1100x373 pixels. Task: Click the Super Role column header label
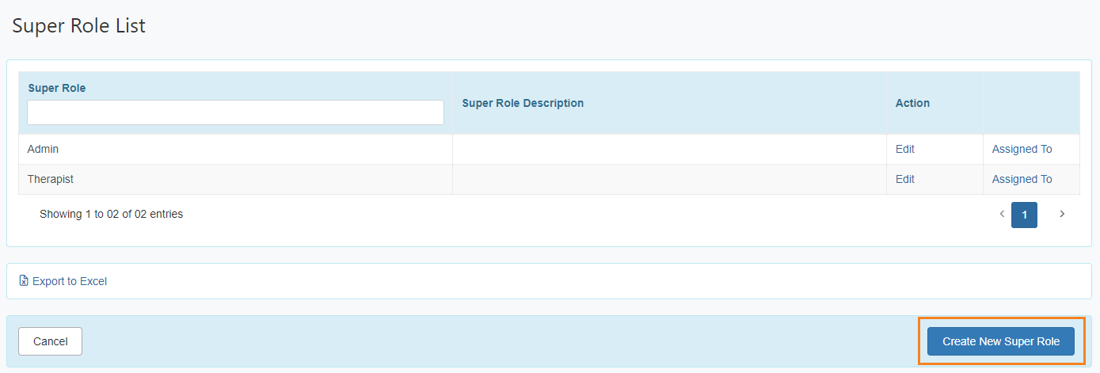point(57,88)
